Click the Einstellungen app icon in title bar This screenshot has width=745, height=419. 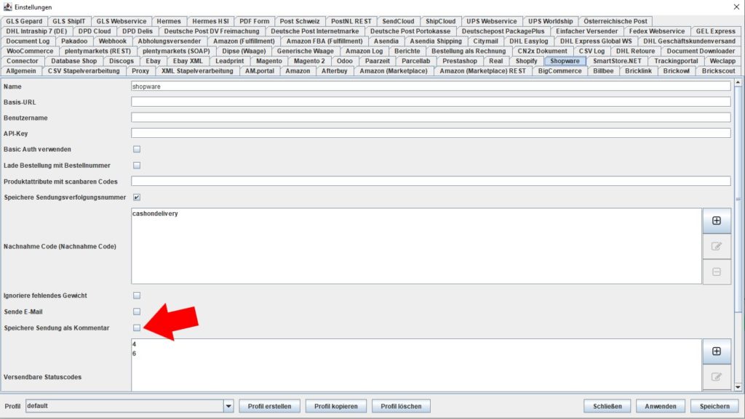[7, 7]
